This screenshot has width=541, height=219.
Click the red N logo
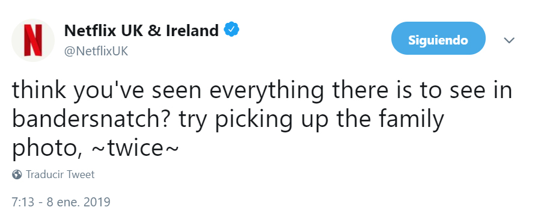click(33, 40)
